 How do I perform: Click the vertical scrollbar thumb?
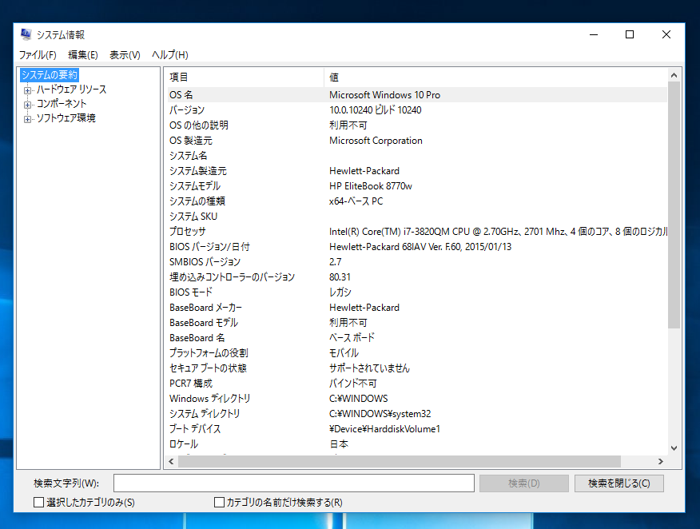[x=674, y=205]
